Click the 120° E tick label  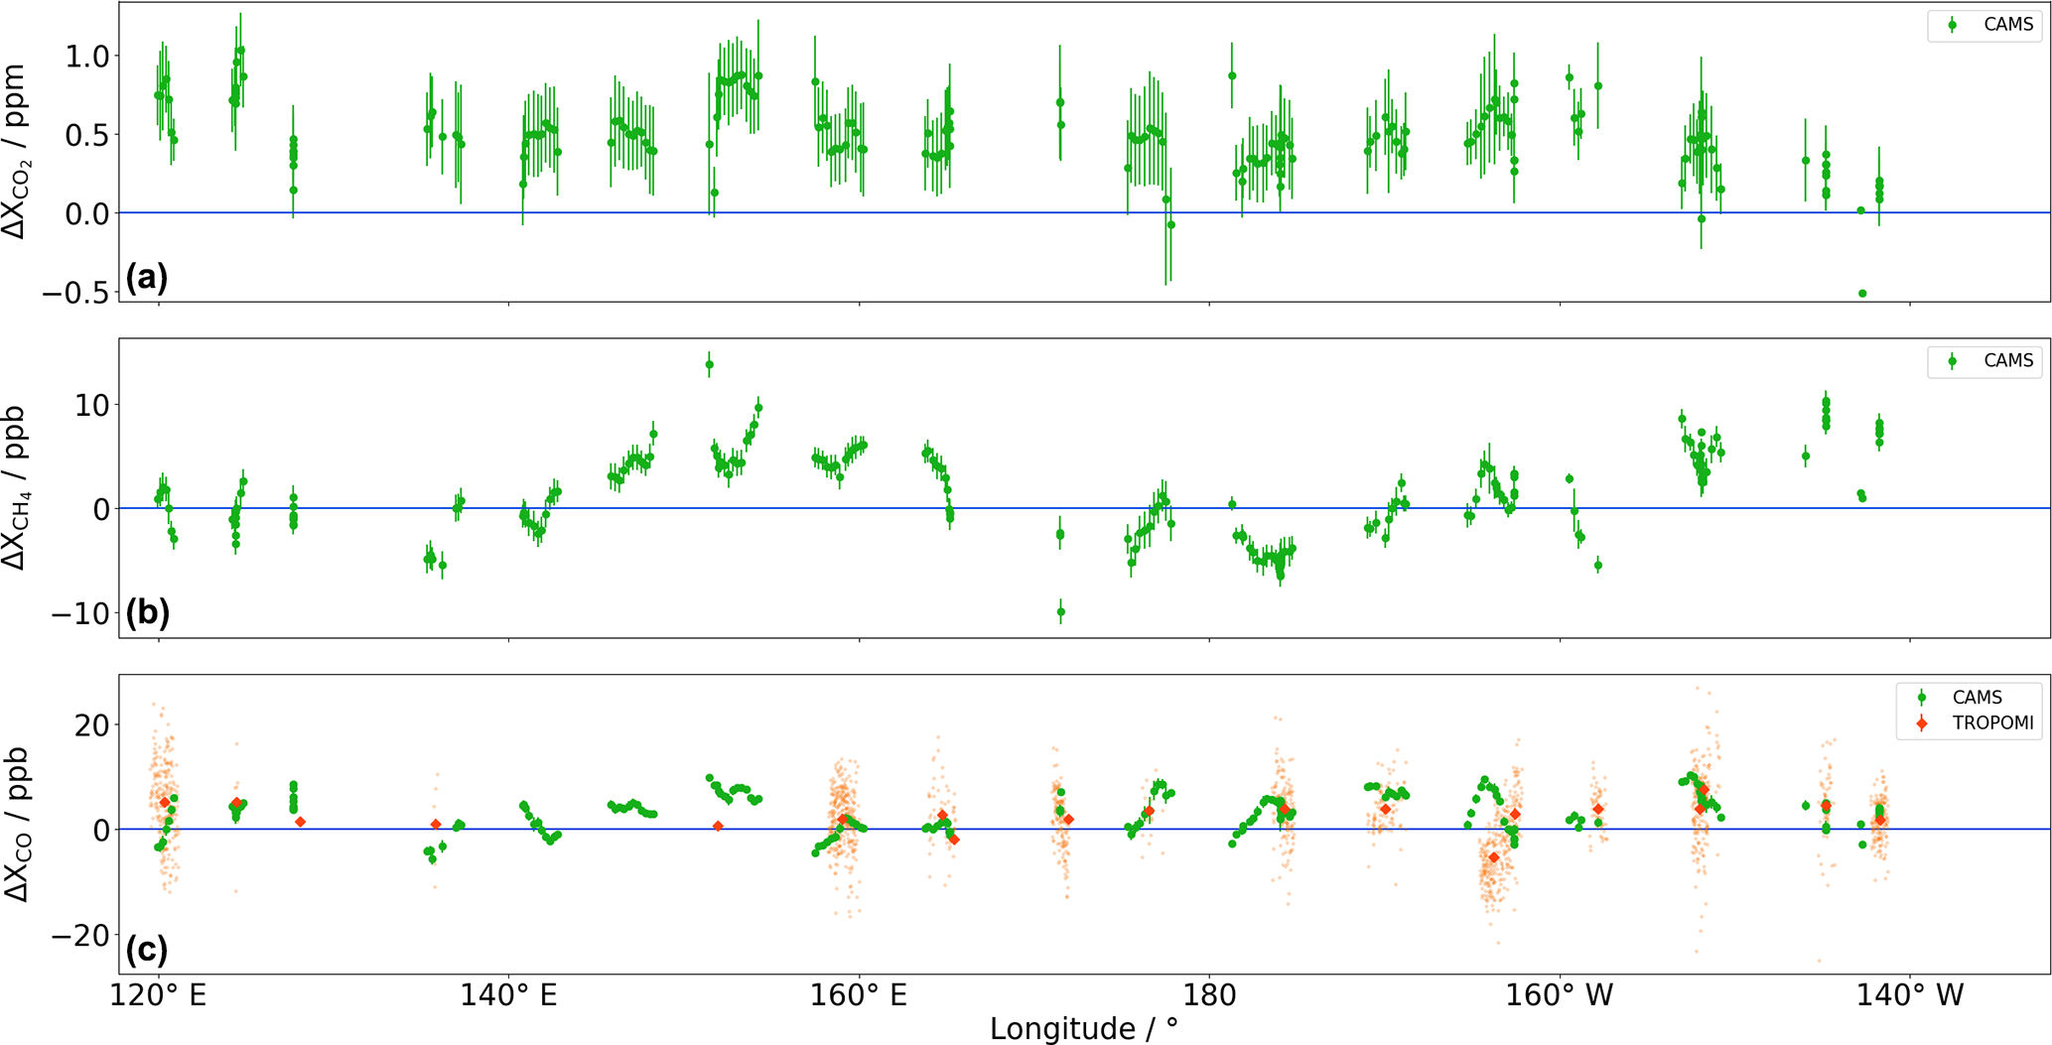click(x=159, y=995)
